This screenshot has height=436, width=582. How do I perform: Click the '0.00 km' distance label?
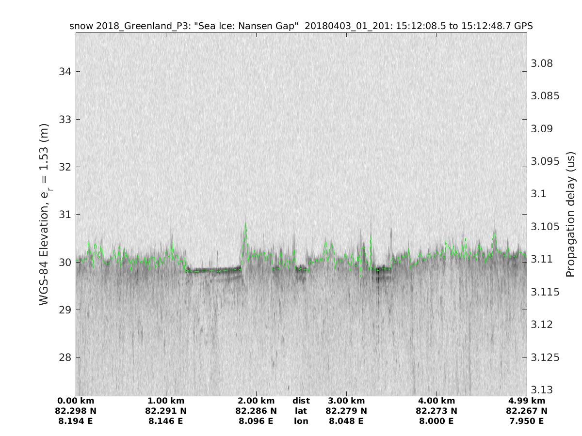click(76, 401)
